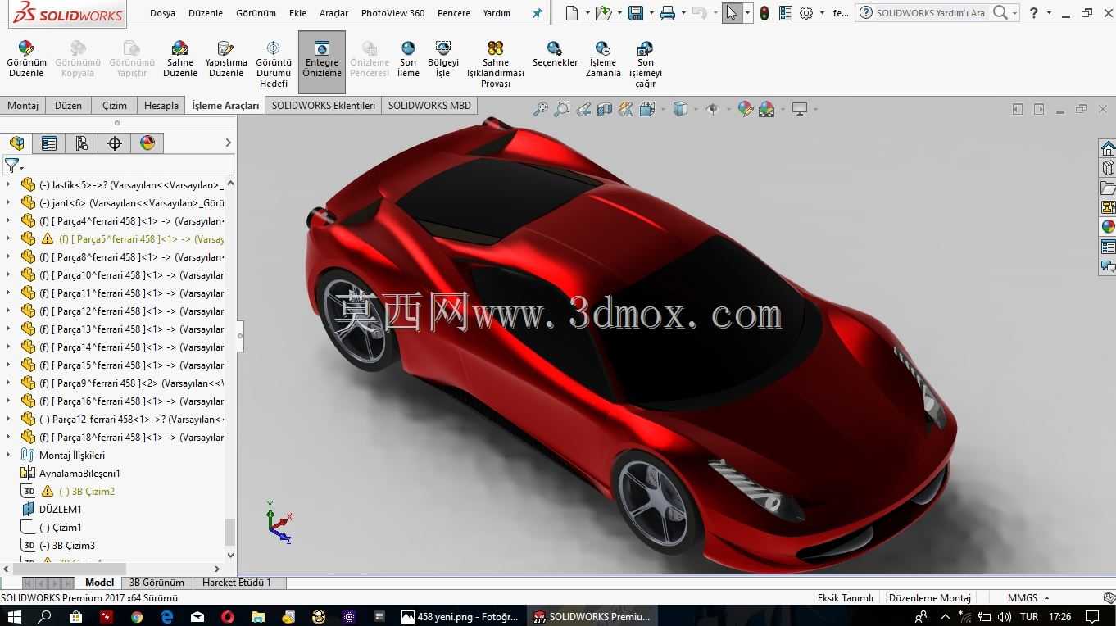The height and width of the screenshot is (626, 1116).
Task: Open the Options gear icon
Action: click(x=806, y=13)
